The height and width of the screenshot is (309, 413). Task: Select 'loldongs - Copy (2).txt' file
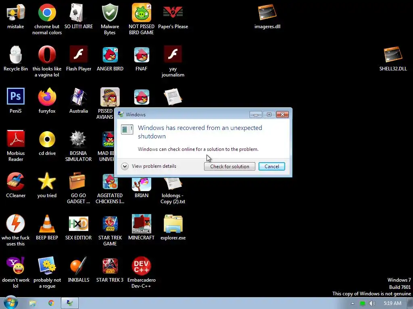[x=173, y=183]
